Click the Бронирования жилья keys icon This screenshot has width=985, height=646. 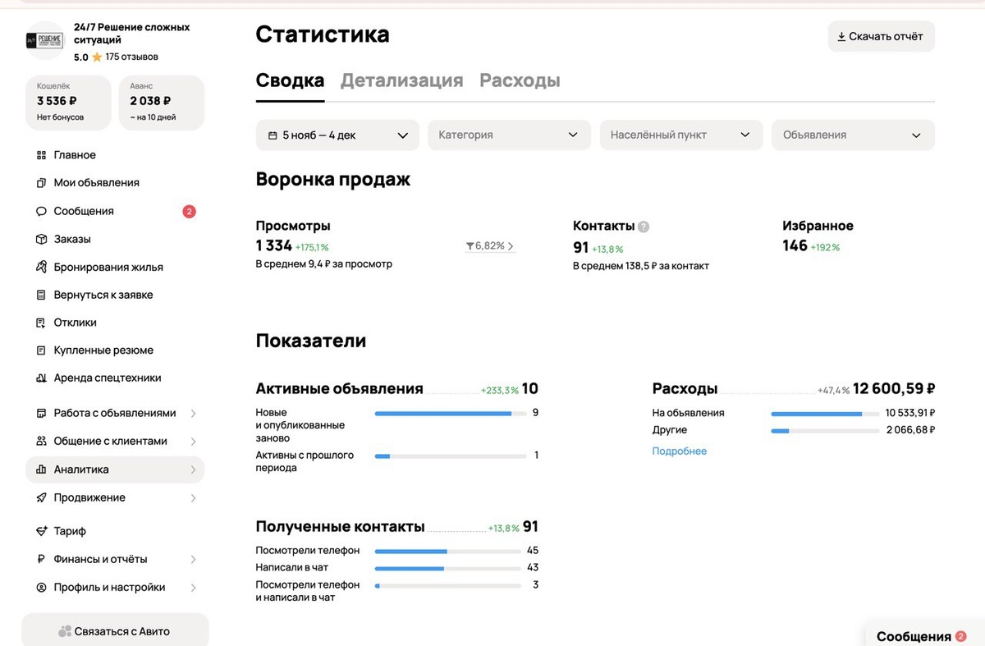coord(41,267)
